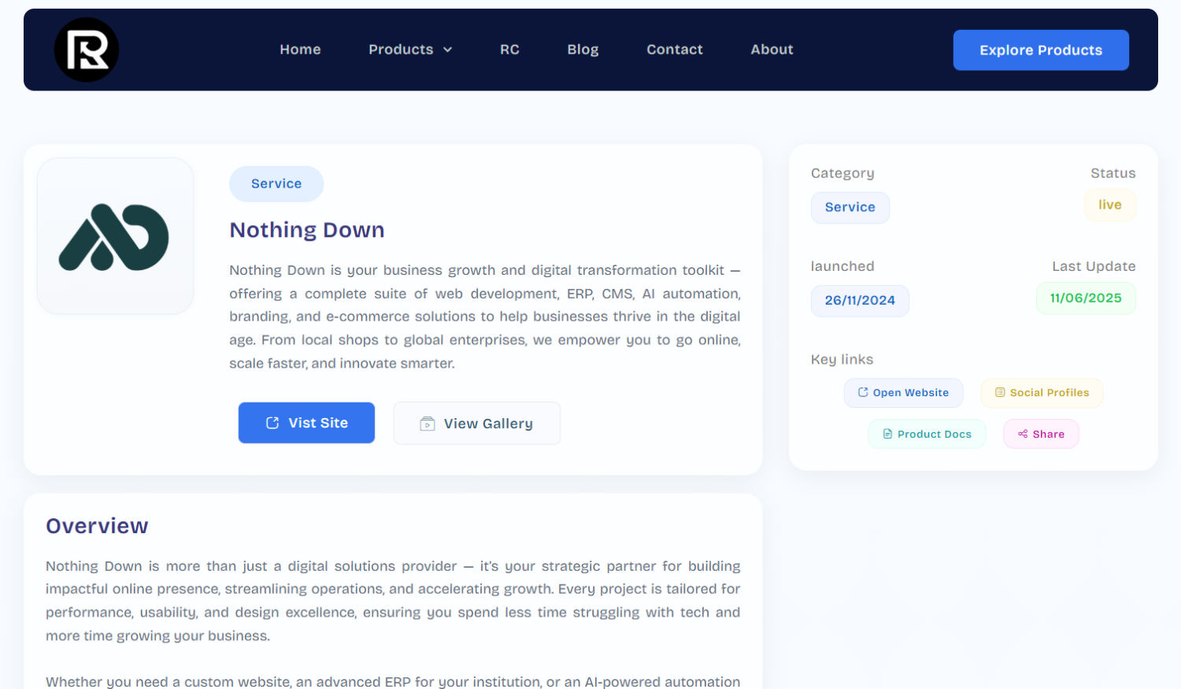1181x689 pixels.
Task: Click the live status badge
Action: 1109,204
